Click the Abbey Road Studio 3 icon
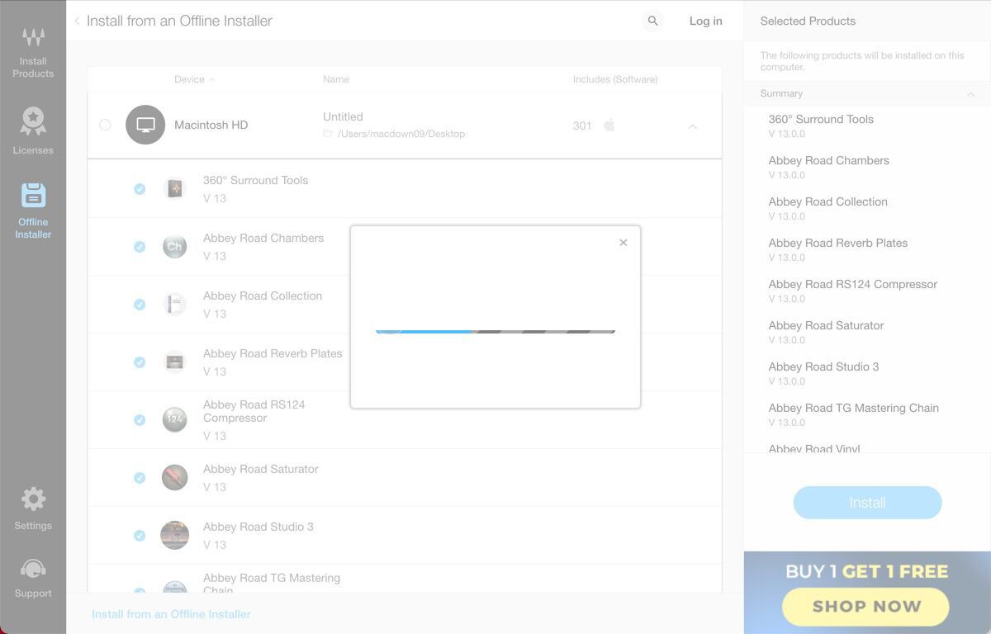 pos(174,535)
